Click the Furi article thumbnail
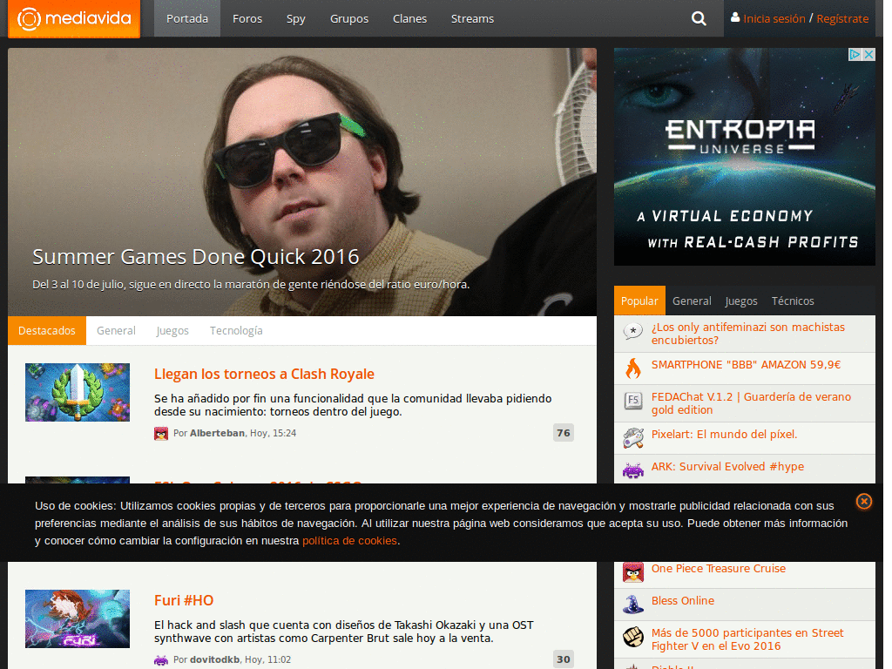The width and height of the screenshot is (892, 669). [x=78, y=619]
